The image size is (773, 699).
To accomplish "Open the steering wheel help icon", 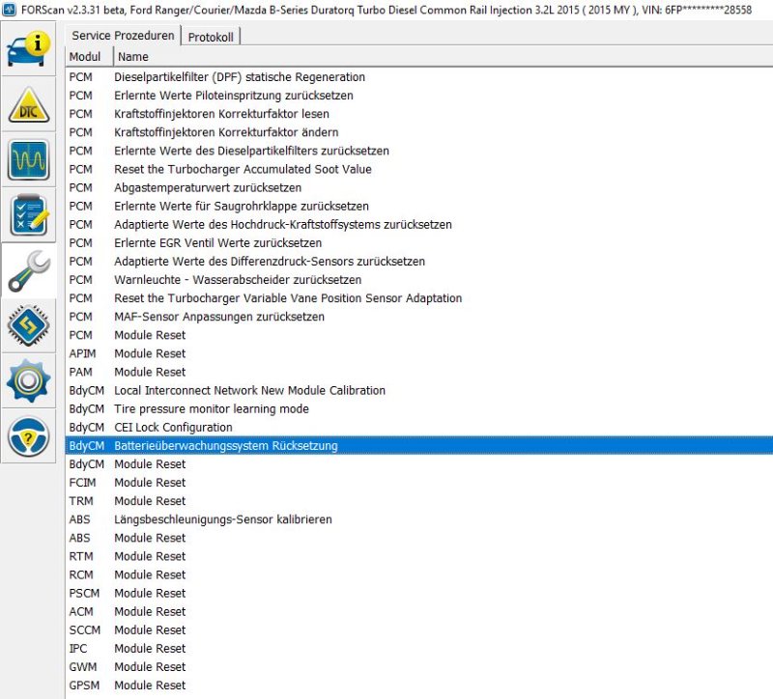I will pyautogui.click(x=29, y=436).
